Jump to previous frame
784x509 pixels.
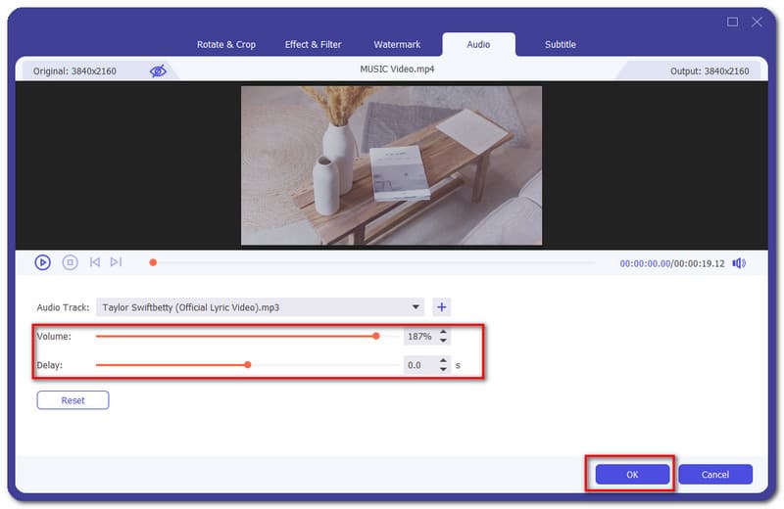pyautogui.click(x=94, y=262)
